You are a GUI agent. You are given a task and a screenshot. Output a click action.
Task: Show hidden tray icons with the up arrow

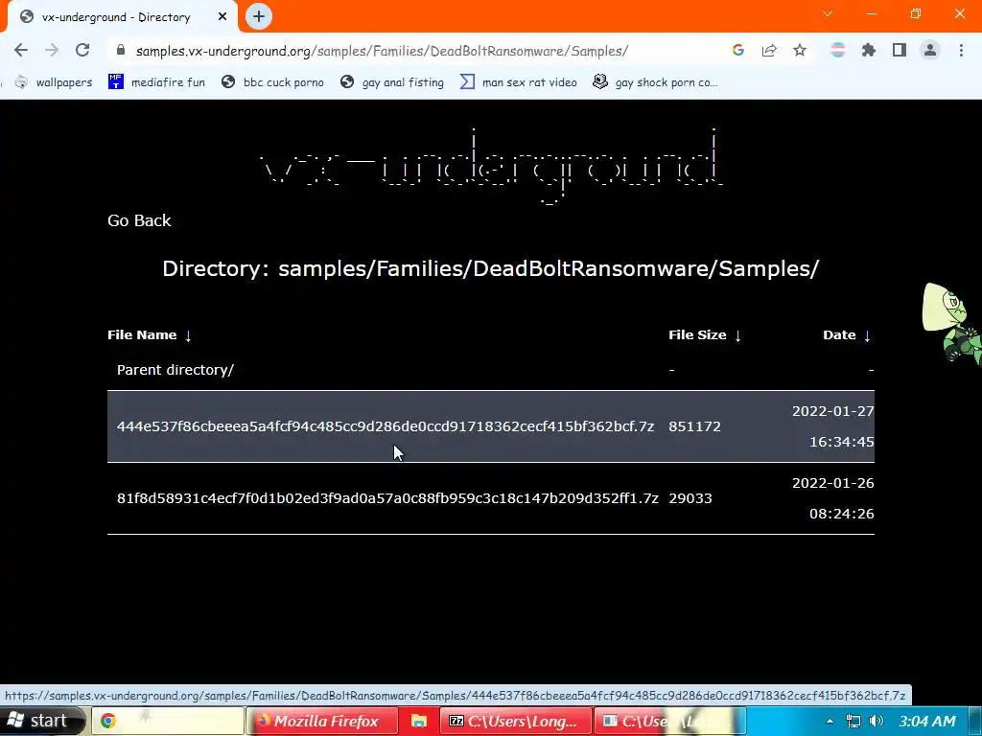pos(830,721)
